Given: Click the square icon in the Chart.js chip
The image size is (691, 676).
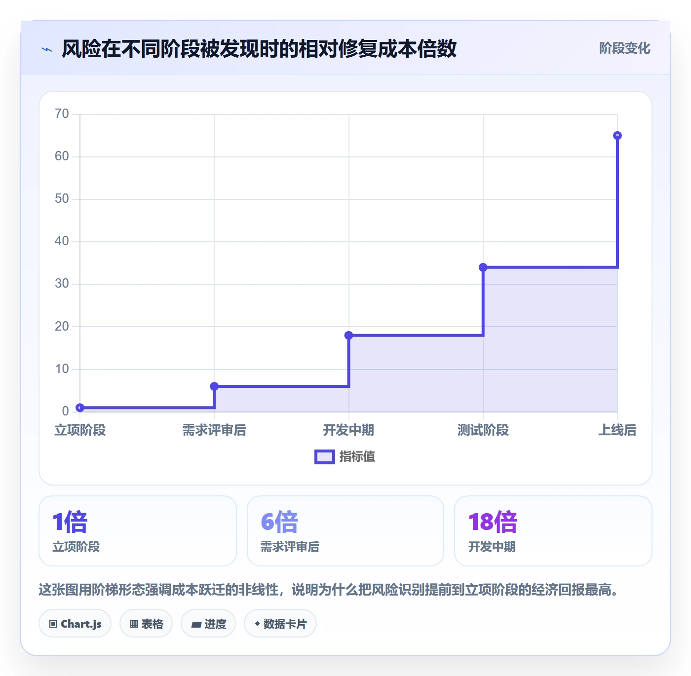Looking at the screenshot, I should 53,624.
